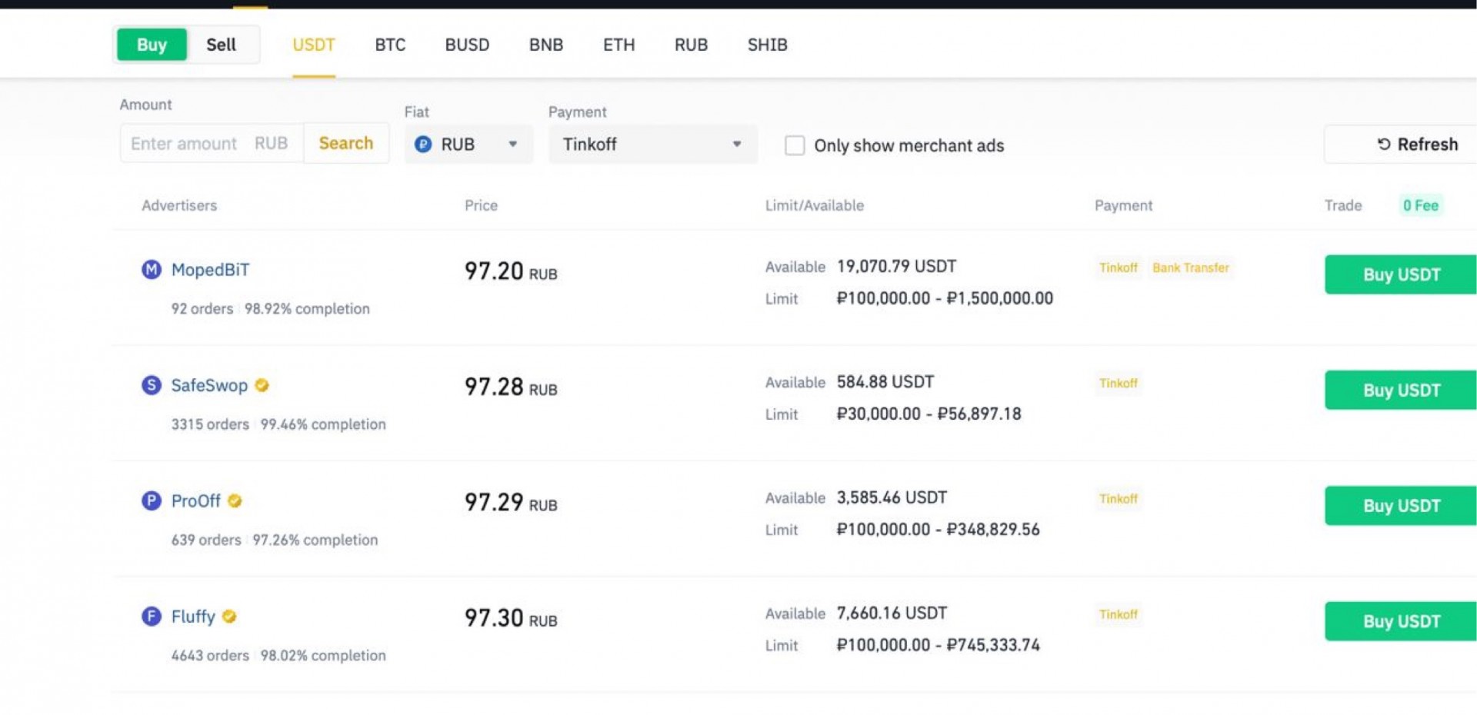Click the ruble currency icon in Fiat selector

click(x=423, y=144)
